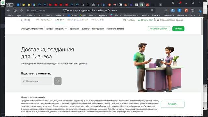208x117 pixels.
Task: Open the Тарифы page
Action: click(49, 29)
